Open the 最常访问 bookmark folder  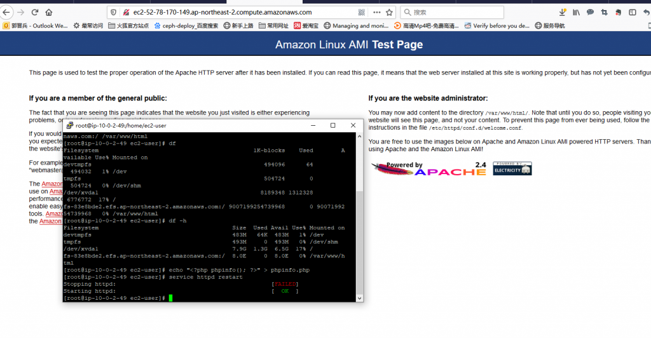pos(88,25)
